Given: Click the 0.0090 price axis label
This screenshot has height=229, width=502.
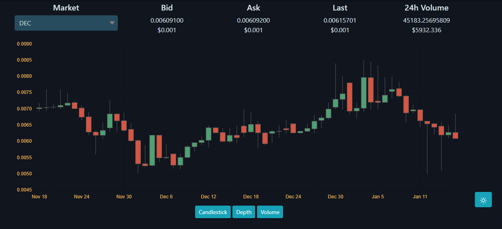Looking at the screenshot, I should (x=24, y=44).
